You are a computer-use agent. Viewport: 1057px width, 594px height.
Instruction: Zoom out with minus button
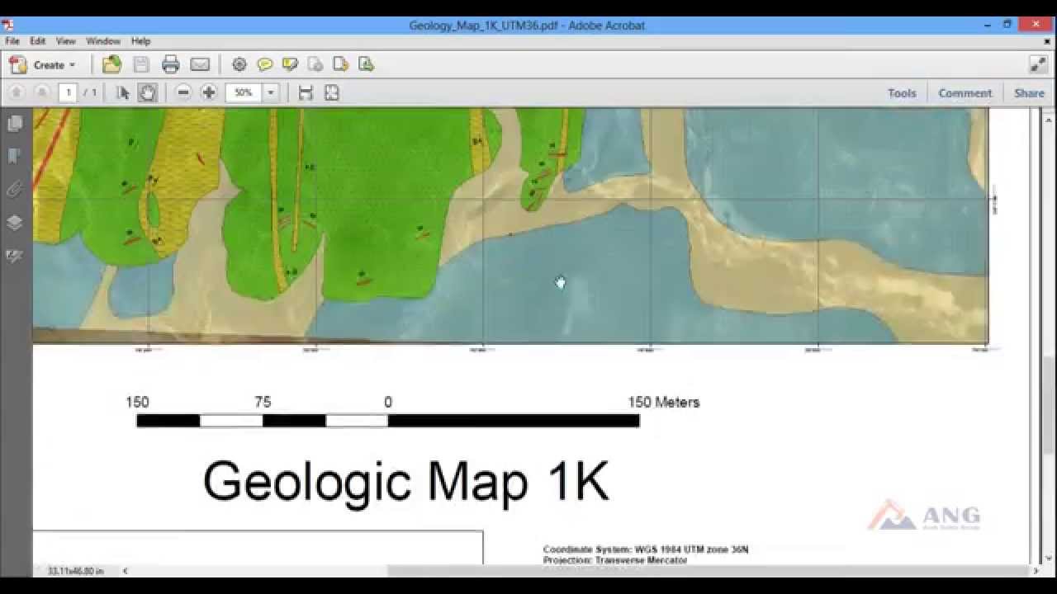coord(183,92)
